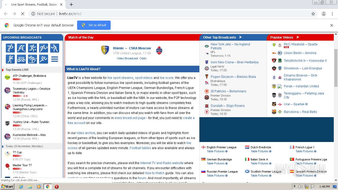Show hidden system tray icons

coord(295,186)
